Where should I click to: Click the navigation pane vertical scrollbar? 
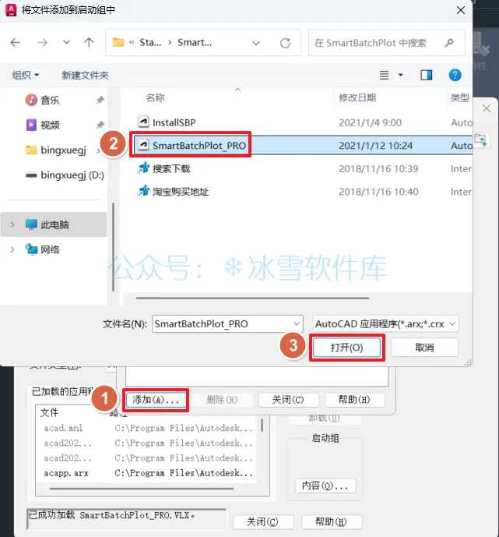coord(113,246)
